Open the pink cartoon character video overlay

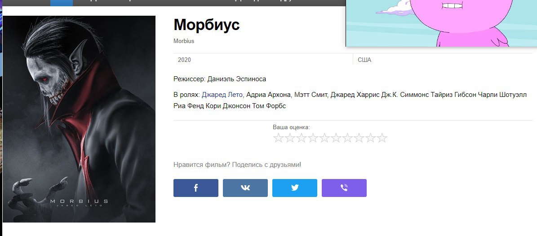(441, 23)
